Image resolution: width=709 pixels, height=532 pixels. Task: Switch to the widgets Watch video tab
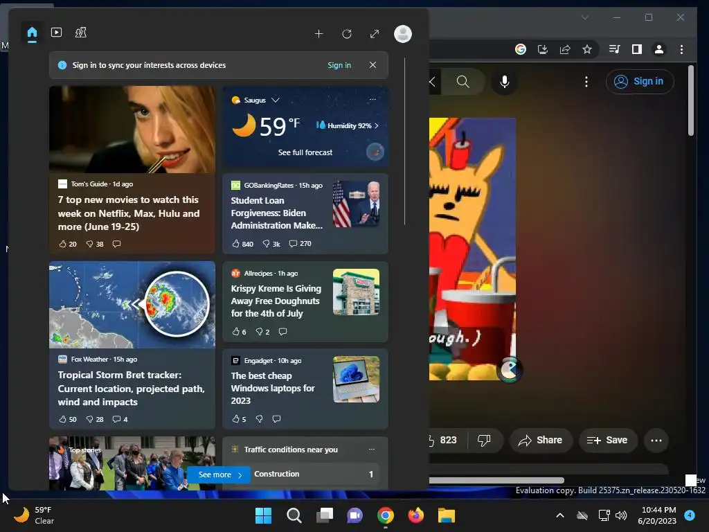click(x=57, y=33)
